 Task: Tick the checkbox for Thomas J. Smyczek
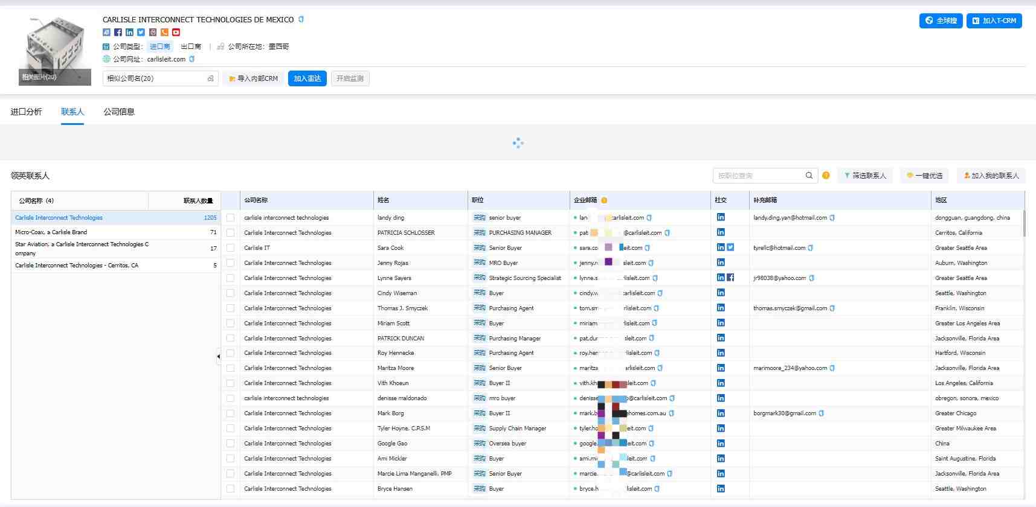[230, 308]
